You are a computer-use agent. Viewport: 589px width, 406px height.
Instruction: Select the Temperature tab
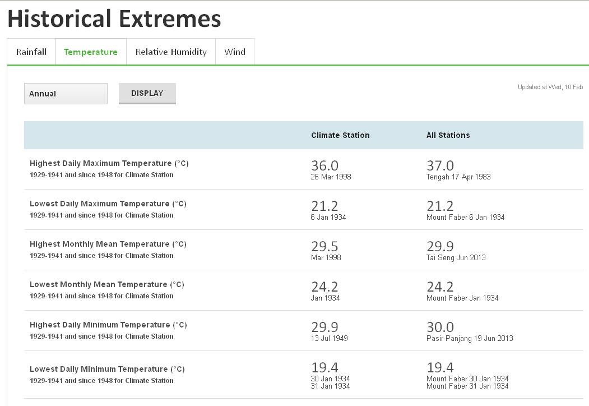pos(91,52)
